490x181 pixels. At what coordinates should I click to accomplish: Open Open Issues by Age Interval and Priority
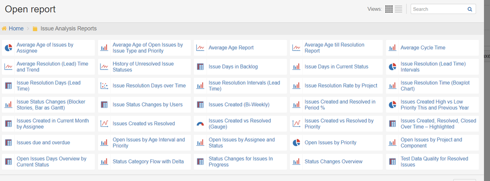point(149,143)
